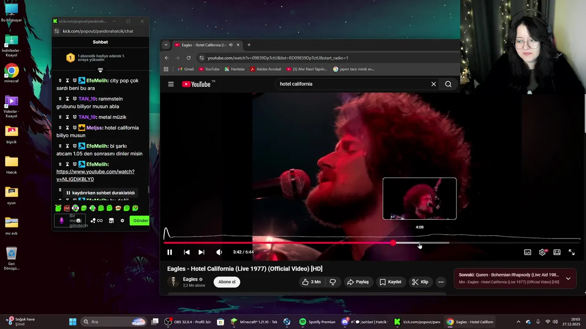Show hidden system tray icons
Image resolution: width=586 pixels, height=329 pixels.
518,322
